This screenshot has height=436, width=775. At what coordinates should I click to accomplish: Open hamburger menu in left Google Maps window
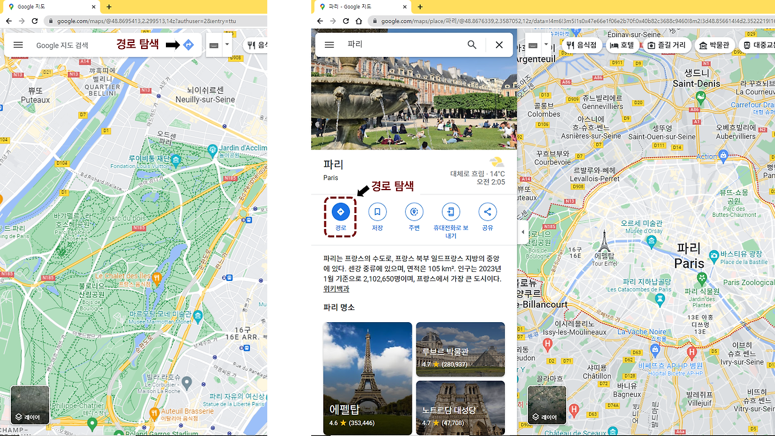(x=18, y=45)
